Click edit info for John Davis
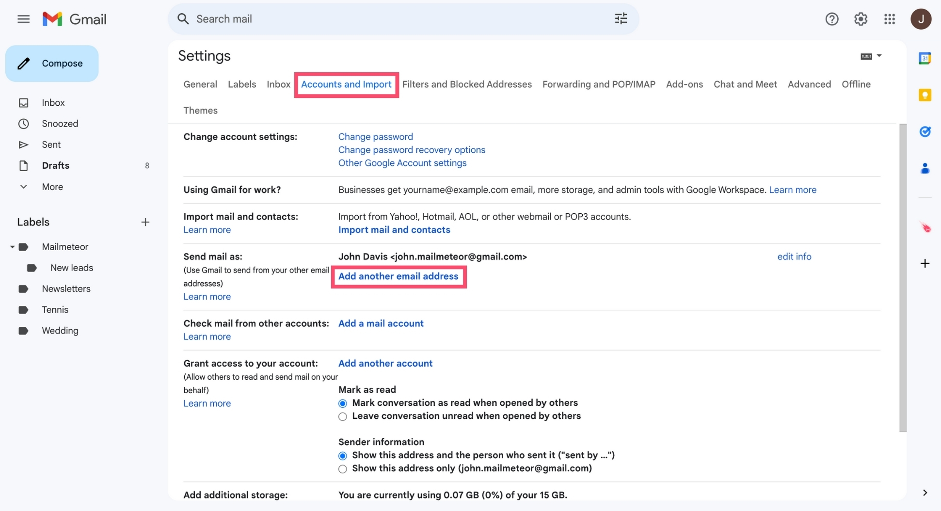 click(x=794, y=256)
